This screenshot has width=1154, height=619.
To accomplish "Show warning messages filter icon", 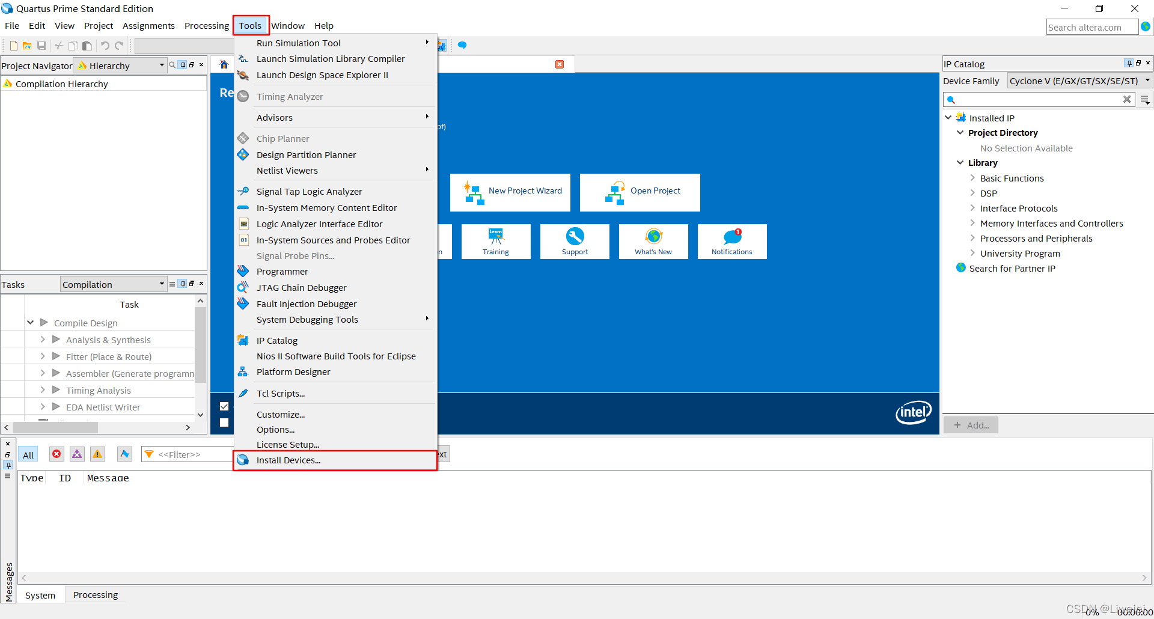I will point(97,454).
